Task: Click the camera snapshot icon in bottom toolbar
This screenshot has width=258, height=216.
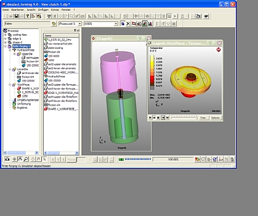Action: (x=7, y=159)
